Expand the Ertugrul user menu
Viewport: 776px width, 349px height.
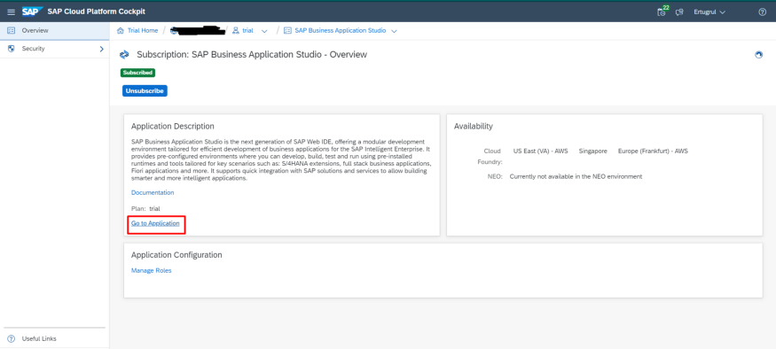[x=709, y=12]
